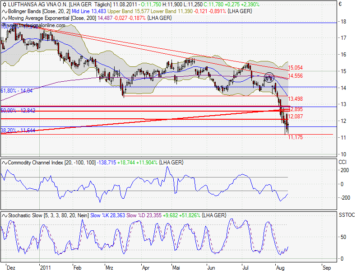Select the circled candle annotation near August

click(270, 78)
